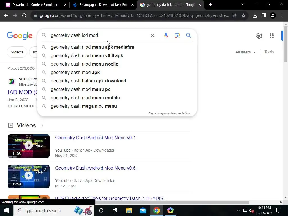Open the Chrome profile menu

click(273, 16)
